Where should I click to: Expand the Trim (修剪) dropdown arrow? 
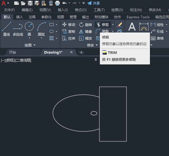113,25
